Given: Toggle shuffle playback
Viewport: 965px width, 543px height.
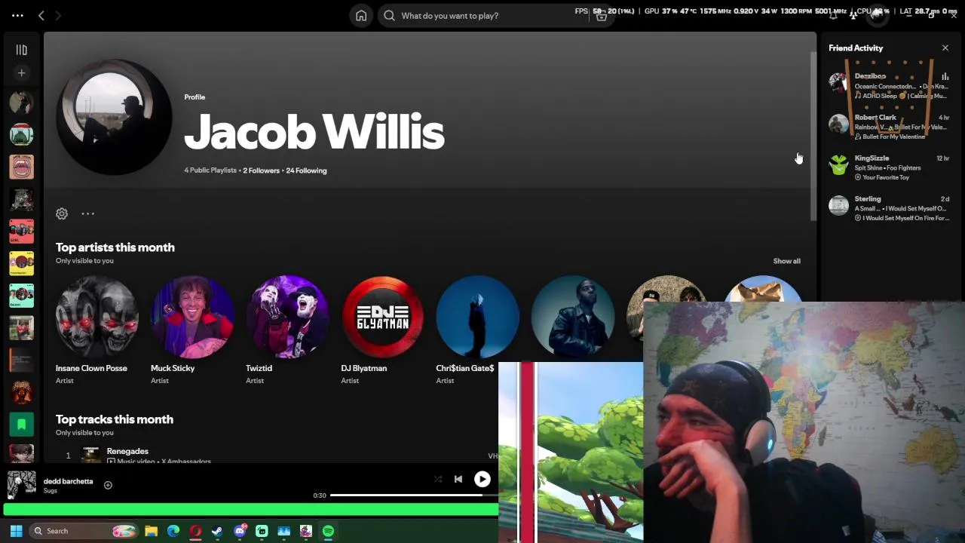Looking at the screenshot, I should tap(438, 479).
